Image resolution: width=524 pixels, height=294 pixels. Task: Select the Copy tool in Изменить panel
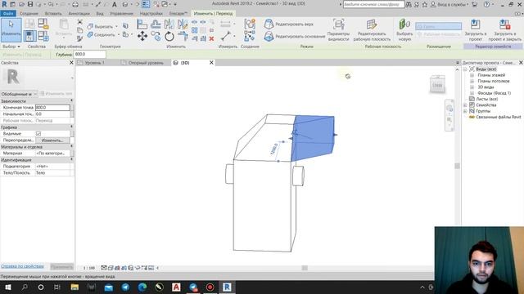[156, 36]
